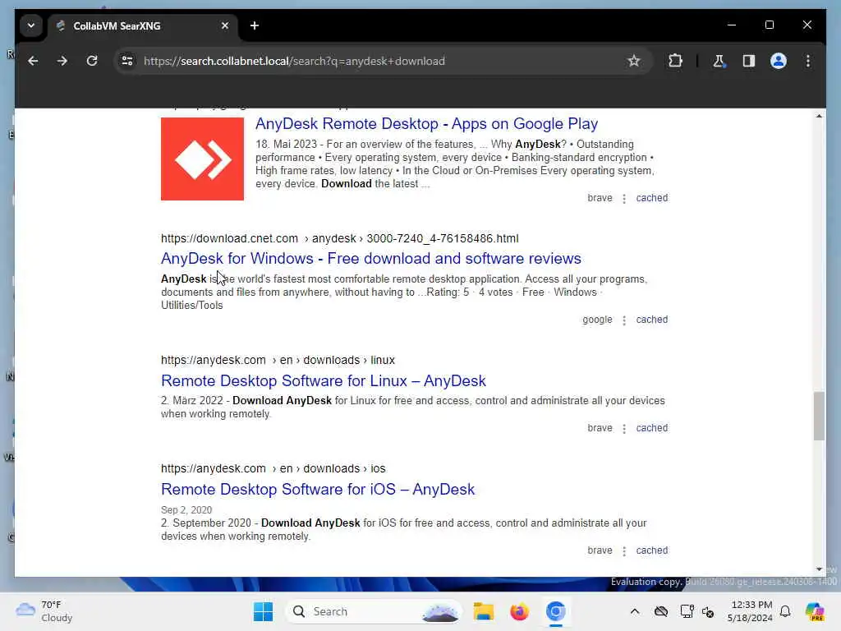The image size is (841, 631).
Task: Open the notifications bell icon
Action: pos(785,611)
